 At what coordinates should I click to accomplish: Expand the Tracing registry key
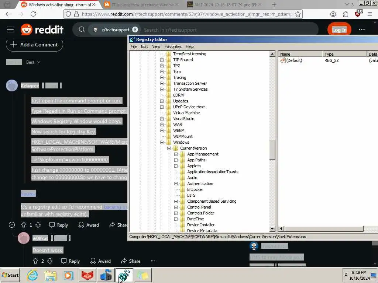162,77
